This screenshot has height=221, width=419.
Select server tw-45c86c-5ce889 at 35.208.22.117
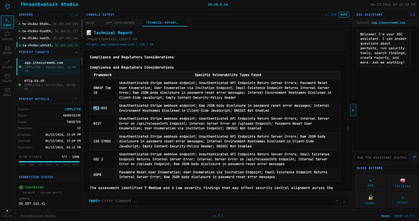[x=48, y=31]
